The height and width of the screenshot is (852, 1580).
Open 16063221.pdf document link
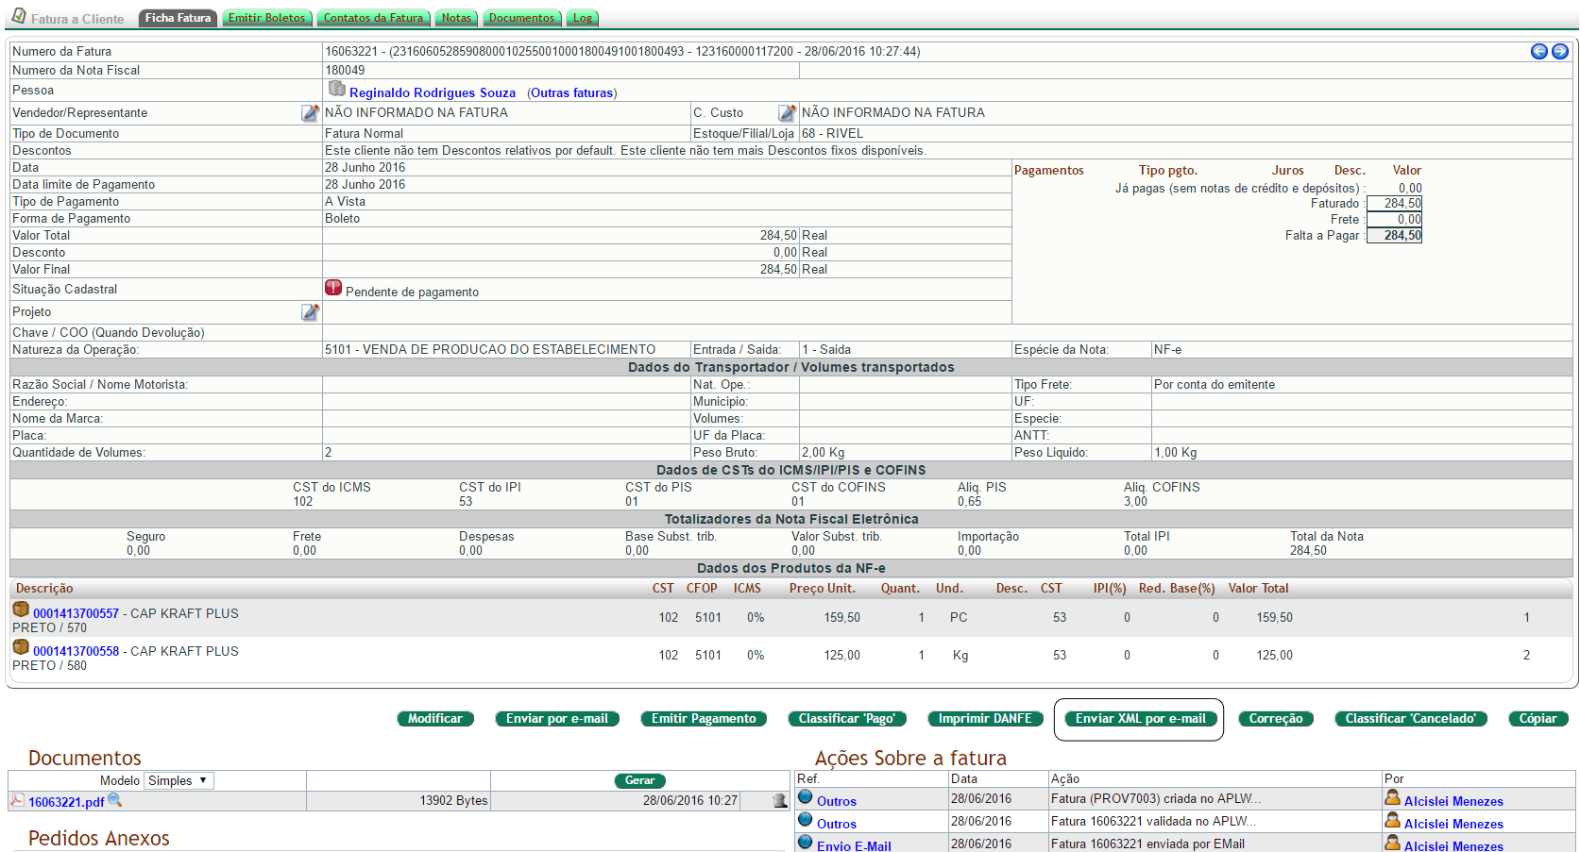[x=66, y=802]
